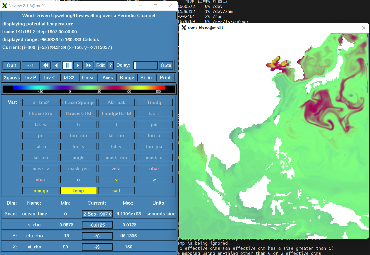Click the Quit button
This screenshot has height=255, width=370.
11,66
